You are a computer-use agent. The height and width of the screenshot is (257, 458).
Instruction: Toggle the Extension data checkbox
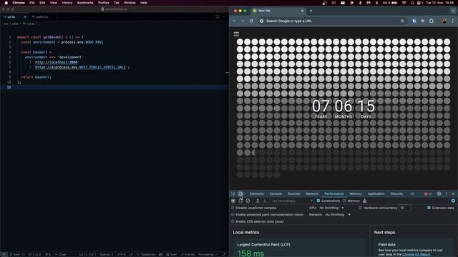(x=429, y=208)
